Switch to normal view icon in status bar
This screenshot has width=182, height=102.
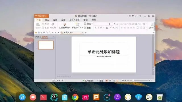107,81
